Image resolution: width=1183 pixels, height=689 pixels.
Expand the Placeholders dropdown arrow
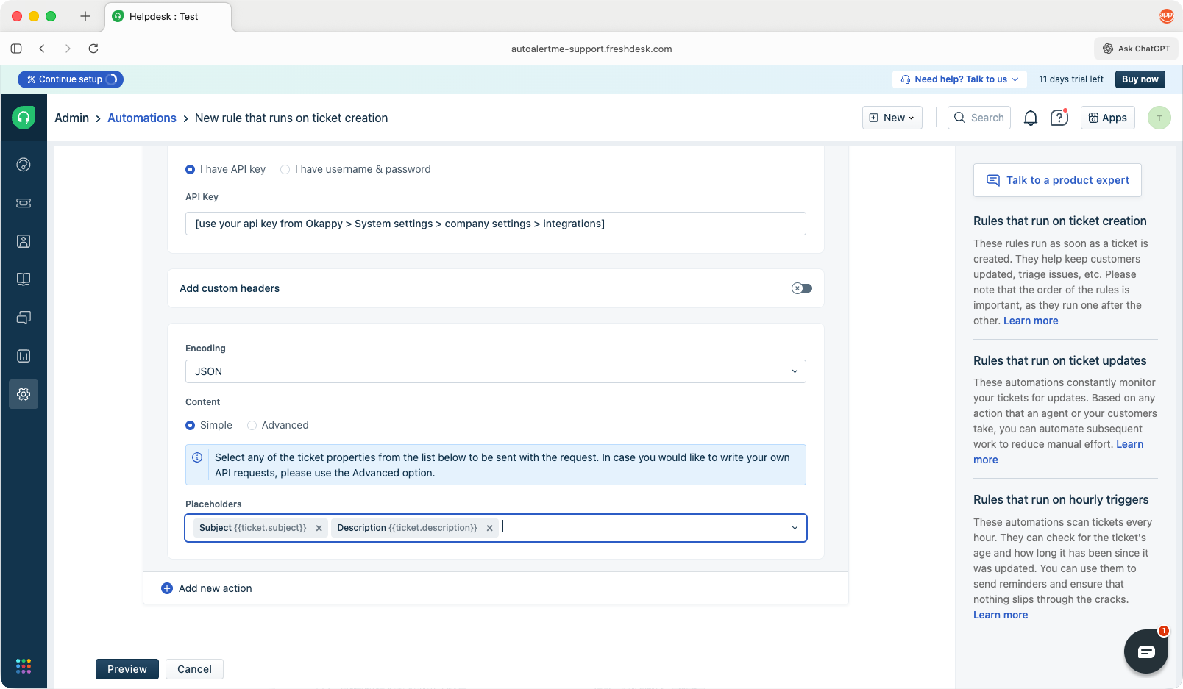point(795,528)
